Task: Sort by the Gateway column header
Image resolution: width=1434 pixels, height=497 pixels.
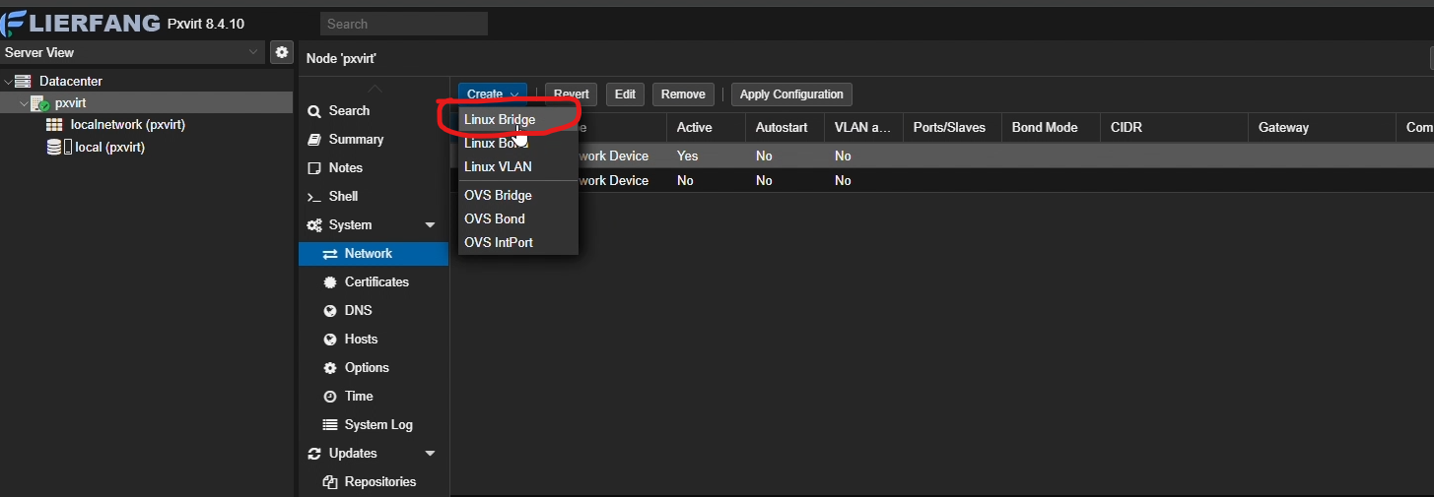Action: (1283, 127)
